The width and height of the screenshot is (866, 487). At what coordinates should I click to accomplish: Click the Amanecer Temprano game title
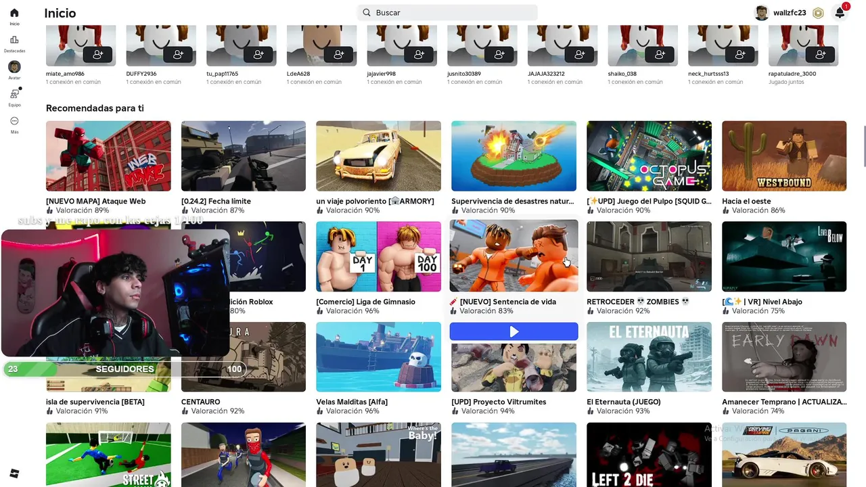[x=784, y=402]
